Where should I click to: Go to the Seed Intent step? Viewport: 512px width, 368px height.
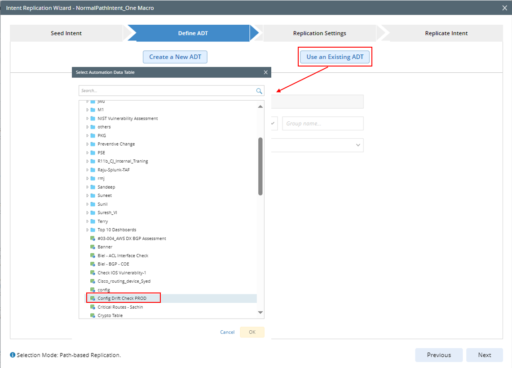coord(66,33)
